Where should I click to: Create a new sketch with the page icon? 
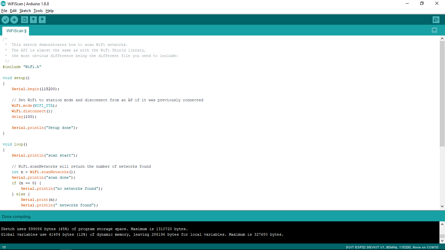pyautogui.click(x=24, y=20)
